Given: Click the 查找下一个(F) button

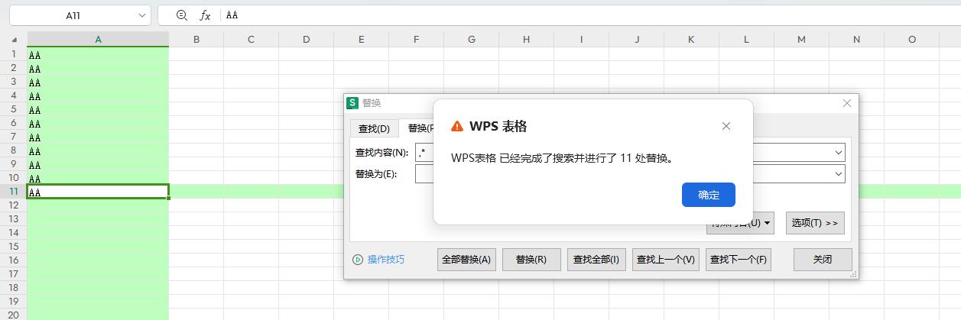Looking at the screenshot, I should pos(739,260).
